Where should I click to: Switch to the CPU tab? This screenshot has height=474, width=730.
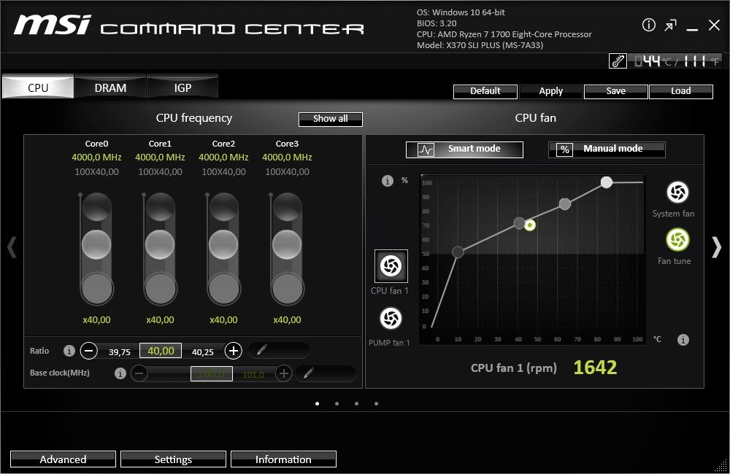(x=38, y=88)
